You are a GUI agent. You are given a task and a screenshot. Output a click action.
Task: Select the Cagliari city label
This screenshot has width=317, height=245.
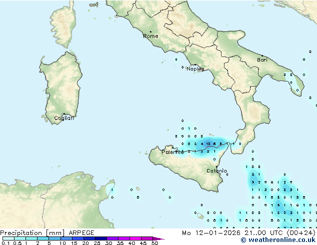pos(64,118)
